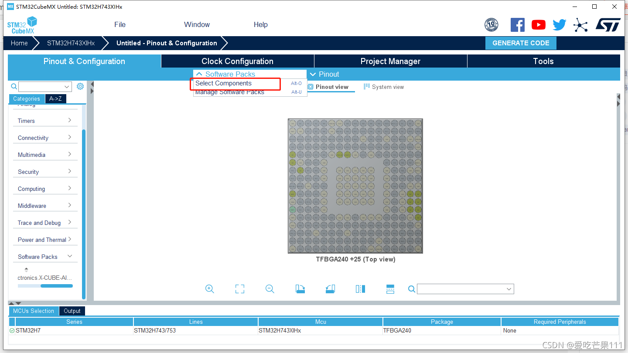Expand the Multimedia category

pos(45,155)
